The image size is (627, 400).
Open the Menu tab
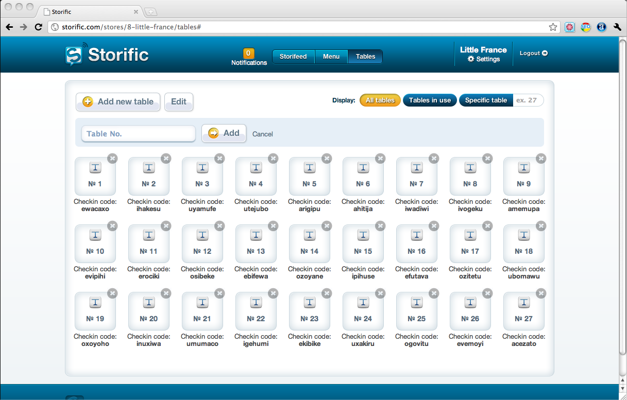[331, 57]
